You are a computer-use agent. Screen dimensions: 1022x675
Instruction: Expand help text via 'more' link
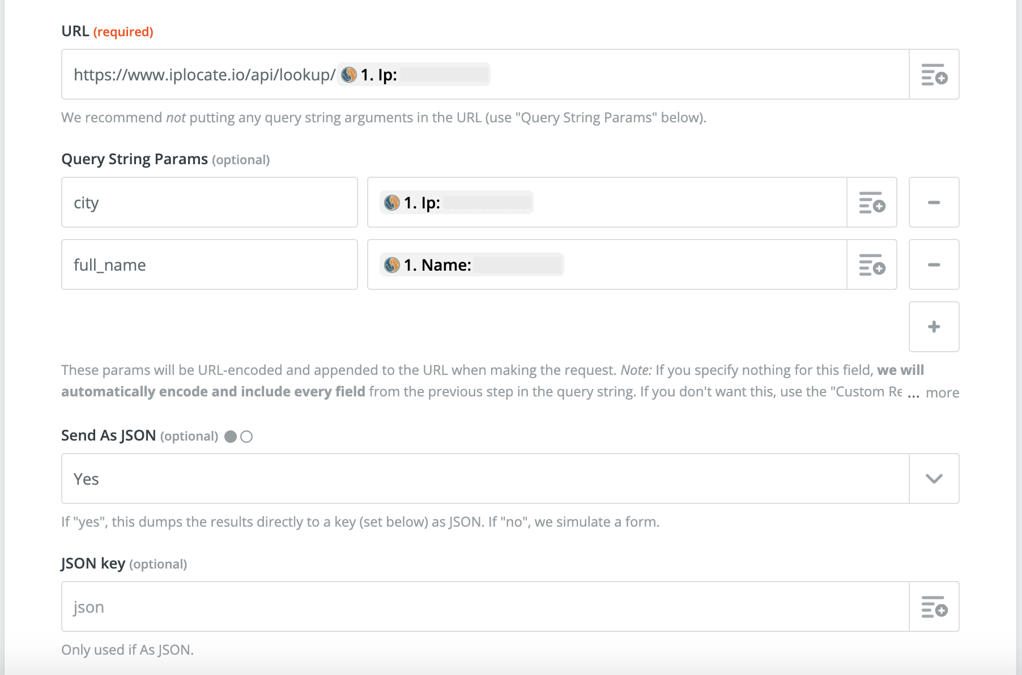tap(942, 392)
